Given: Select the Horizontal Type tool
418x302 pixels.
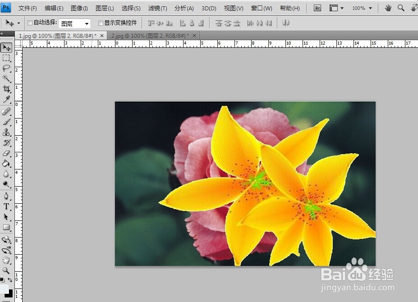Looking at the screenshot, I should (6, 206).
